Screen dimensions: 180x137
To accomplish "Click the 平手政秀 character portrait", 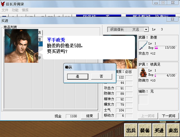I will click(21, 46).
